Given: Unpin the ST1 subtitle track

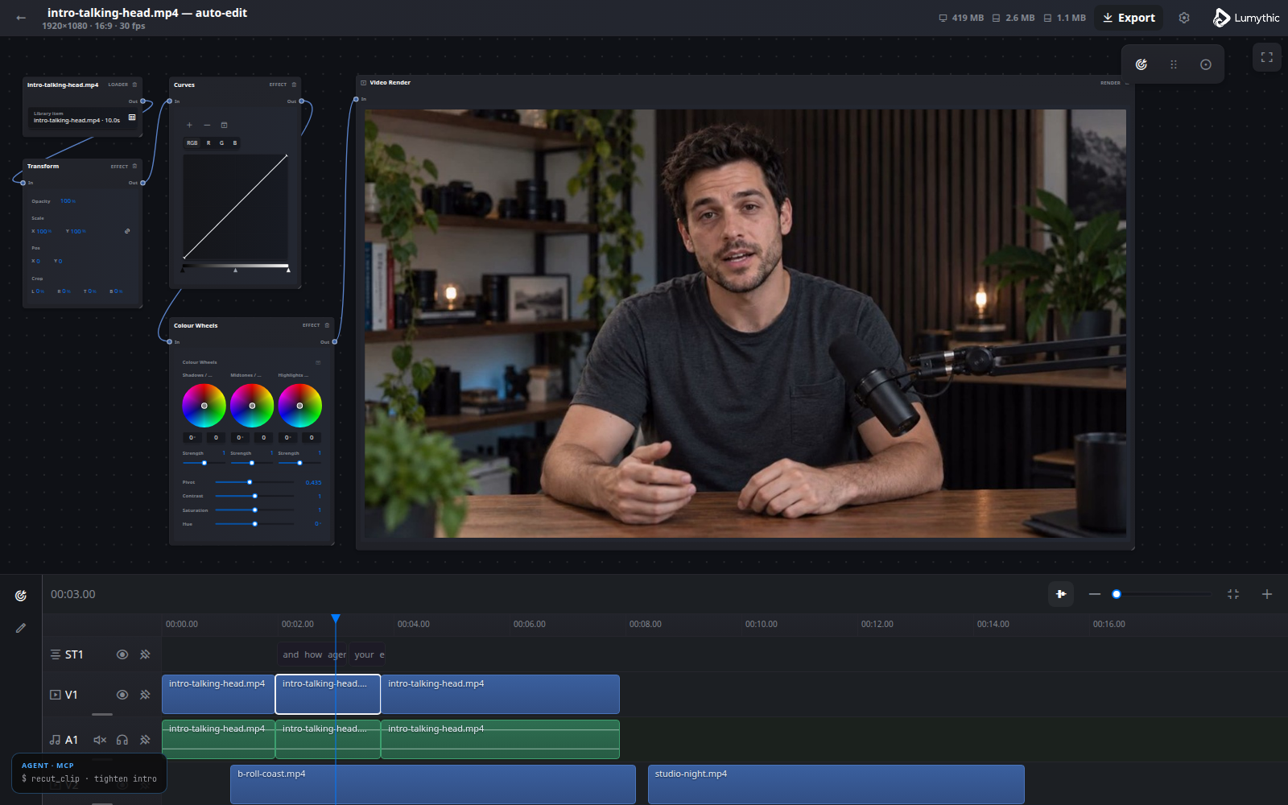Looking at the screenshot, I should click(x=145, y=654).
